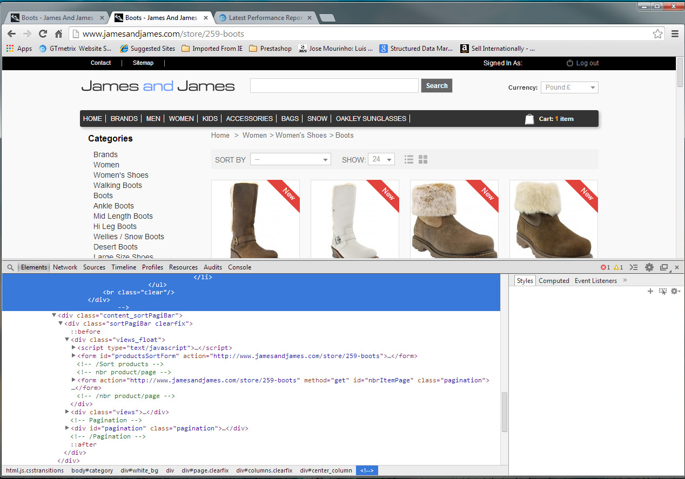The width and height of the screenshot is (685, 479).
Task: Click the store search input field
Action: coord(334,86)
